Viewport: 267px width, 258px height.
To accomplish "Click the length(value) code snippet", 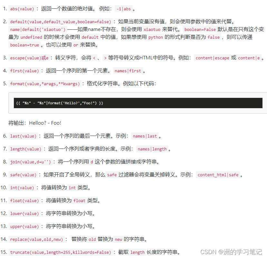I will click(26, 149).
